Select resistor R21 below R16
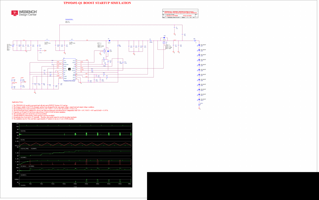 (x=21, y=86)
